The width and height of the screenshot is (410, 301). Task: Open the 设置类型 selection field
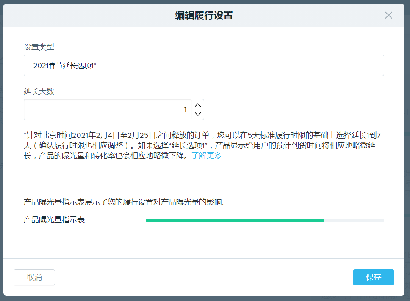[x=203, y=65]
